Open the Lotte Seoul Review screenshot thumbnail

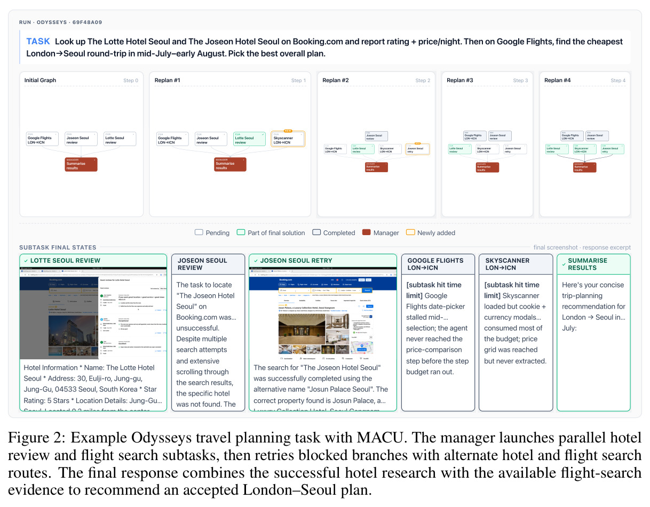(93, 313)
